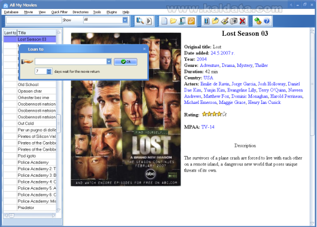Click the delete movie red X icon
317x227 pixels.
(242, 21)
